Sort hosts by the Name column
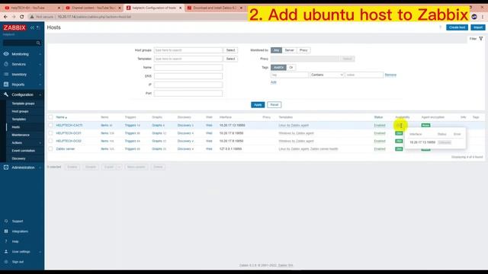This screenshot has height=274, width=488. [x=61, y=117]
